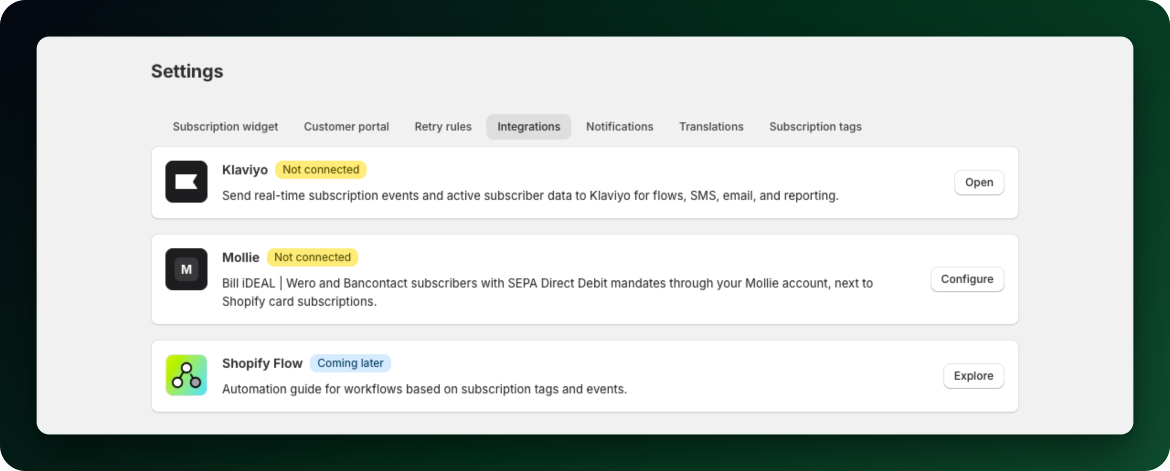Click the Shopify Flow title text
Screen dimensions: 1170x471
pyautogui.click(x=262, y=363)
